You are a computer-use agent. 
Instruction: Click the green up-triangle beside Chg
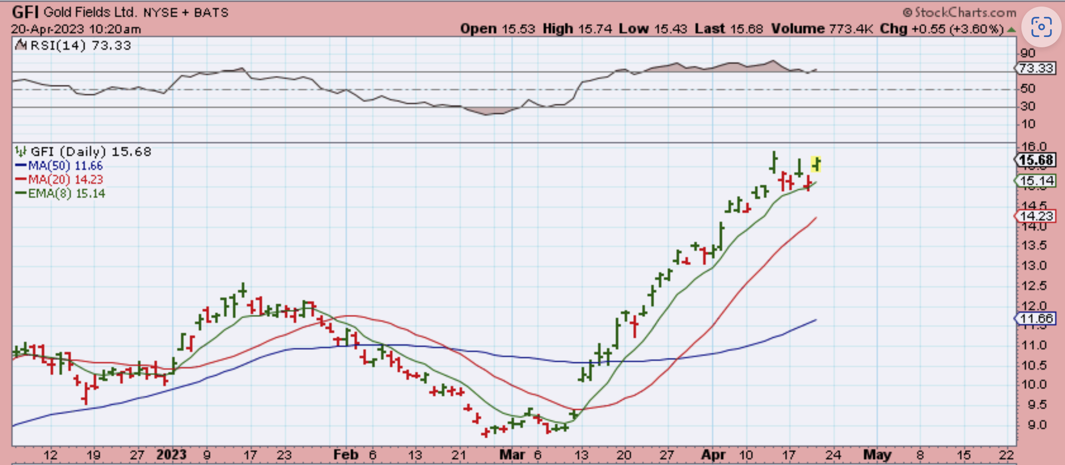(1012, 30)
